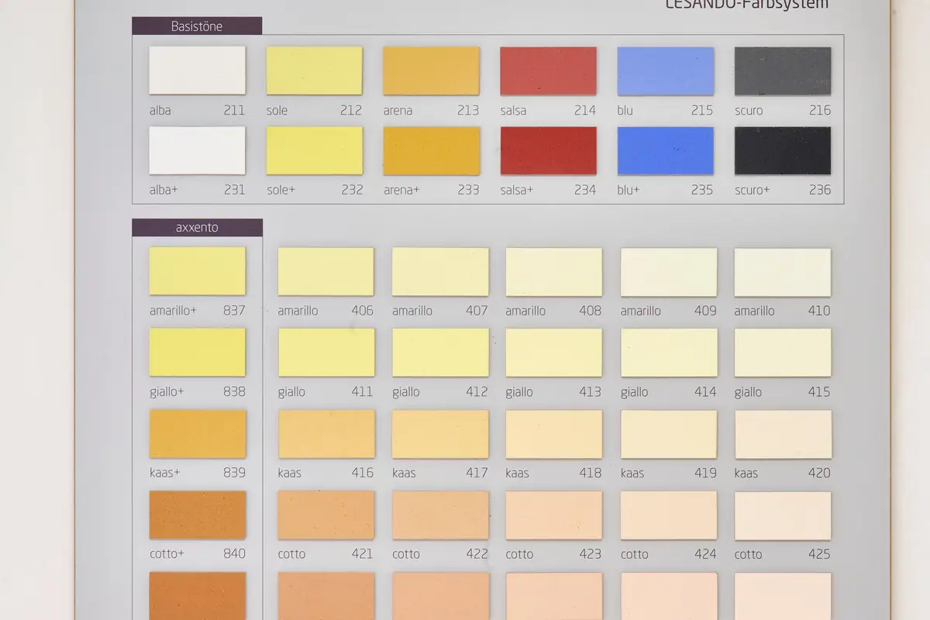Click the "LESANDO-Farbsystem" title text
The height and width of the screenshot is (620, 930).
coord(747,5)
